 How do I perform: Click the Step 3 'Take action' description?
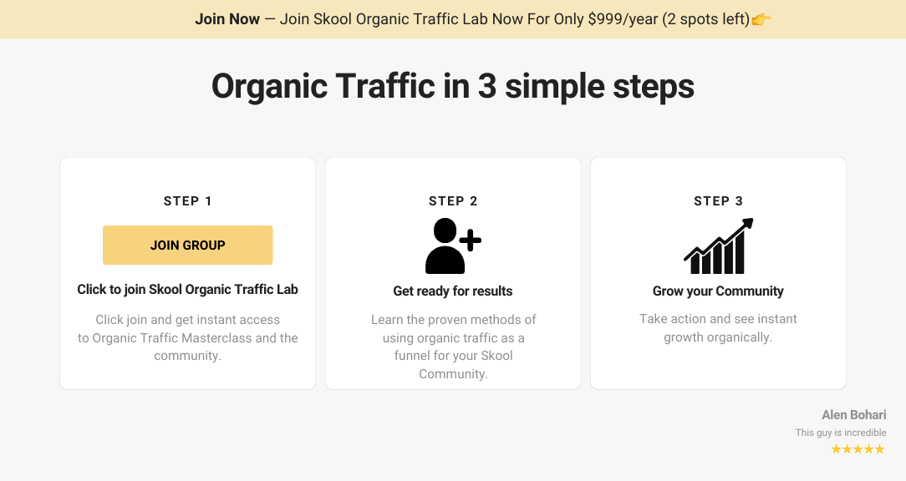[718, 328]
